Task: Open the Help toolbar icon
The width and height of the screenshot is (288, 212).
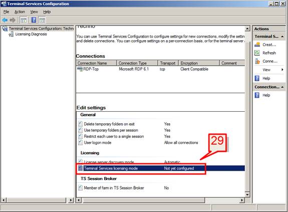Action: 34,20
